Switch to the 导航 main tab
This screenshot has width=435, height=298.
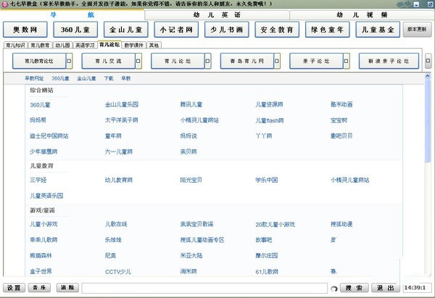72,15
